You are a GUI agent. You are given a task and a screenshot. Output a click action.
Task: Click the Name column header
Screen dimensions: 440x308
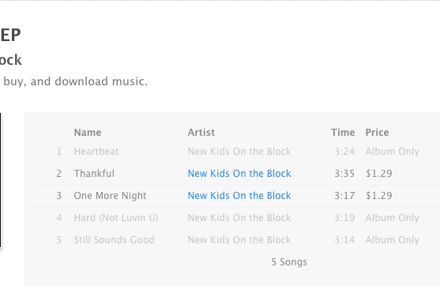pos(88,133)
